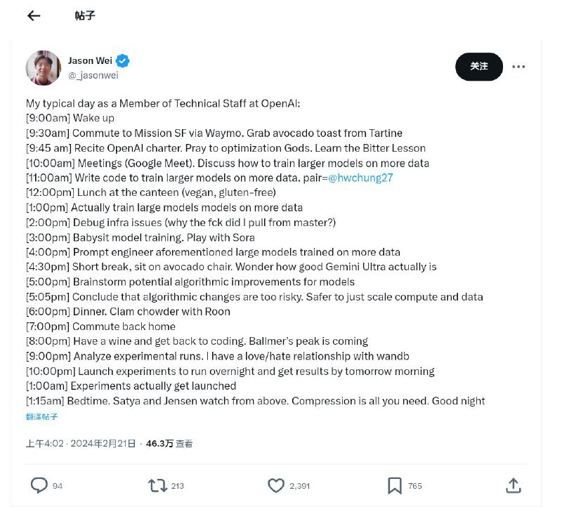The height and width of the screenshot is (507, 562).
Task: Click the 关注 follow button
Action: (478, 66)
